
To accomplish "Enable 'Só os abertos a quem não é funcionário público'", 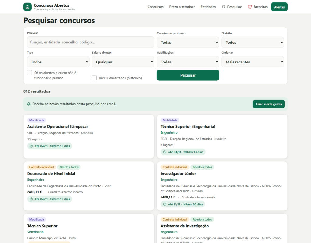I will (x=29, y=73).
